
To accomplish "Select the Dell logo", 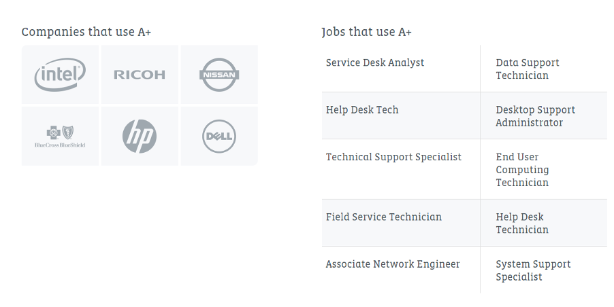I will click(x=219, y=137).
